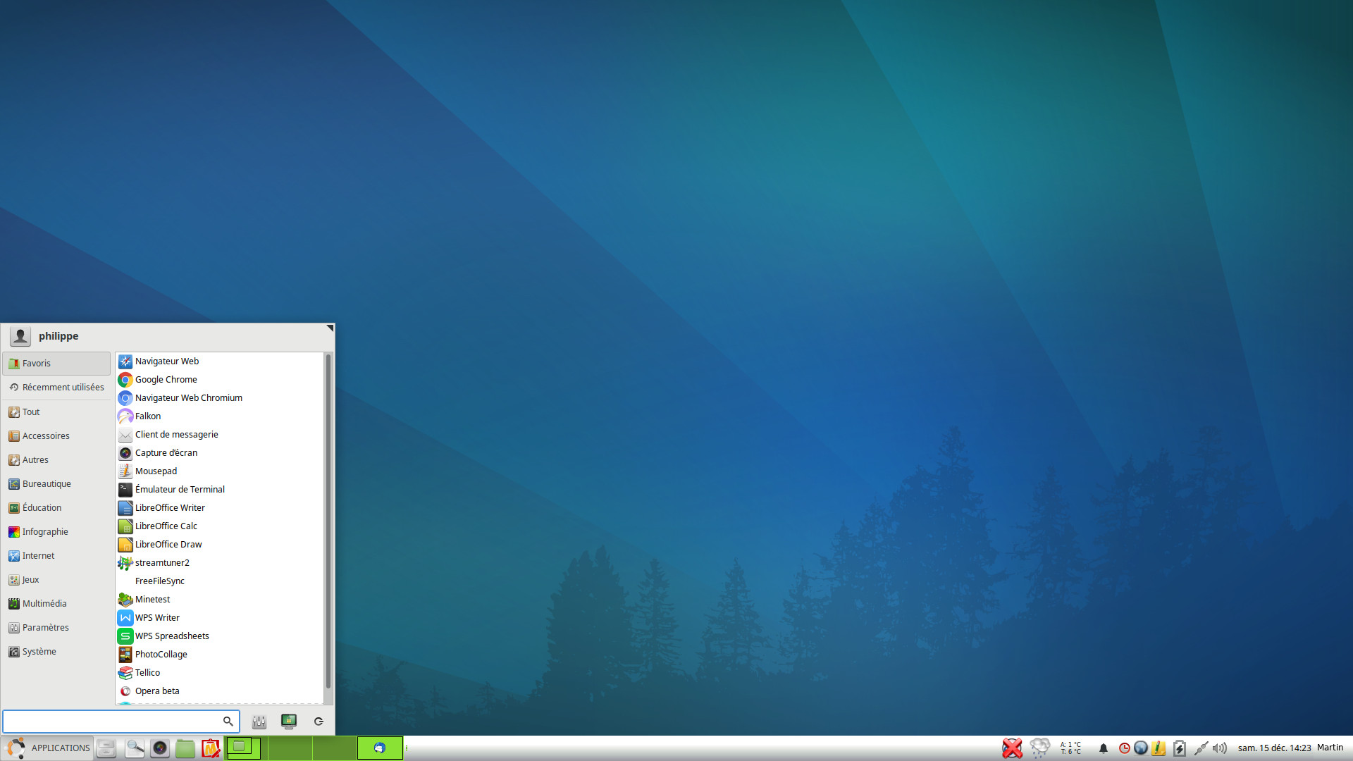Click the log out icon in menu
Viewport: 1353px width, 761px height.
point(319,721)
